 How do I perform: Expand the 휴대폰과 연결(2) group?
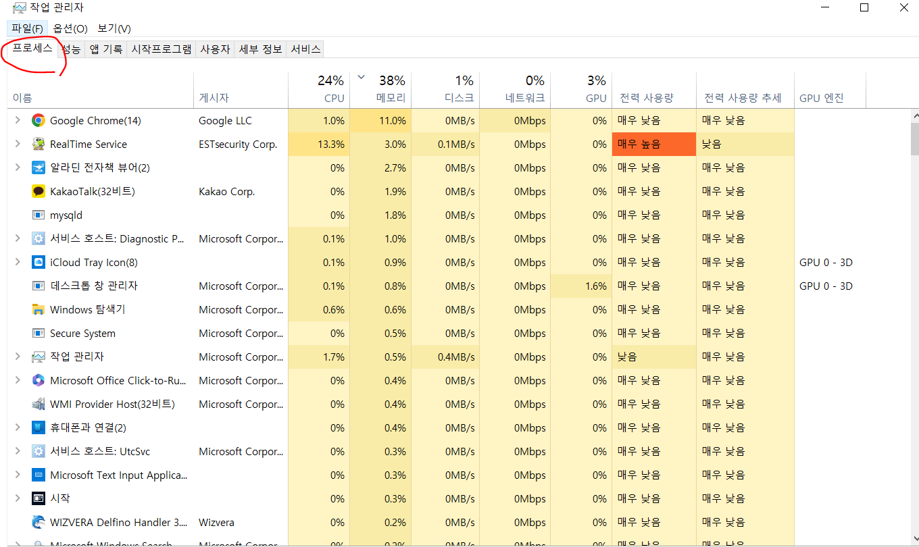click(x=18, y=428)
